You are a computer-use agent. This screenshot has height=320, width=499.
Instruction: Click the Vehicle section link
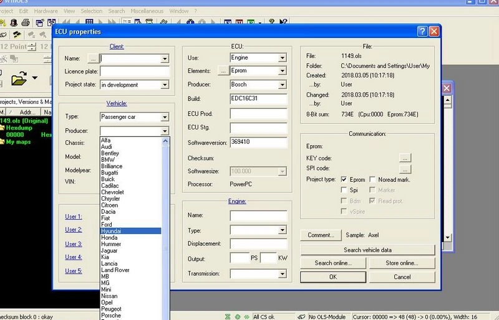[x=117, y=103]
